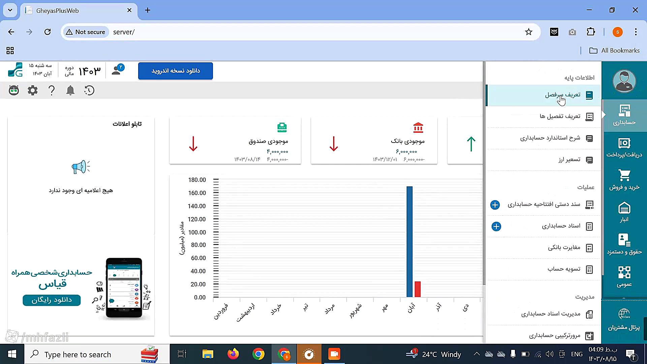Click the مغایرت بانکی document icon
647x364 pixels.
tap(589, 248)
